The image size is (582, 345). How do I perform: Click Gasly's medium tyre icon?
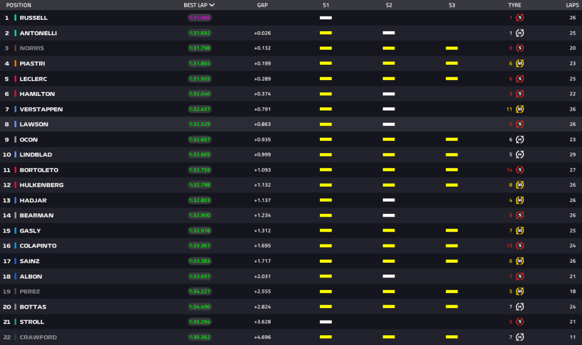point(519,230)
